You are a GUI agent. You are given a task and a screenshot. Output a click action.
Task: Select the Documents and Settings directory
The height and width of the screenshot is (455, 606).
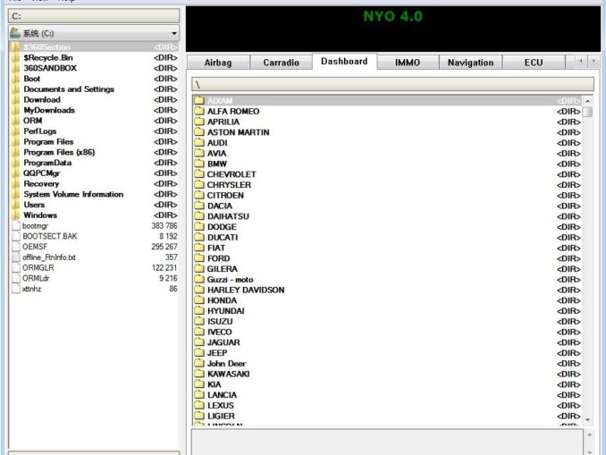(94, 88)
